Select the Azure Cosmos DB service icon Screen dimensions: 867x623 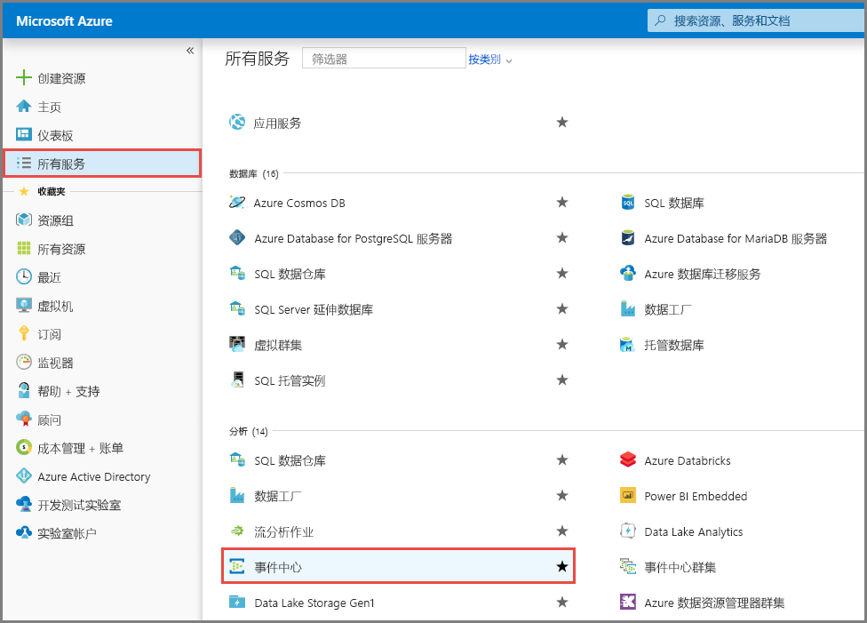click(237, 203)
